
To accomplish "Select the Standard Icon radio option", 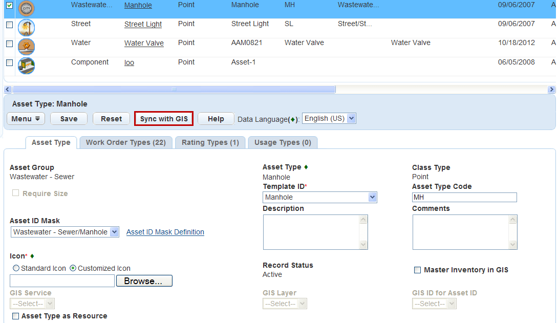I will [16, 268].
